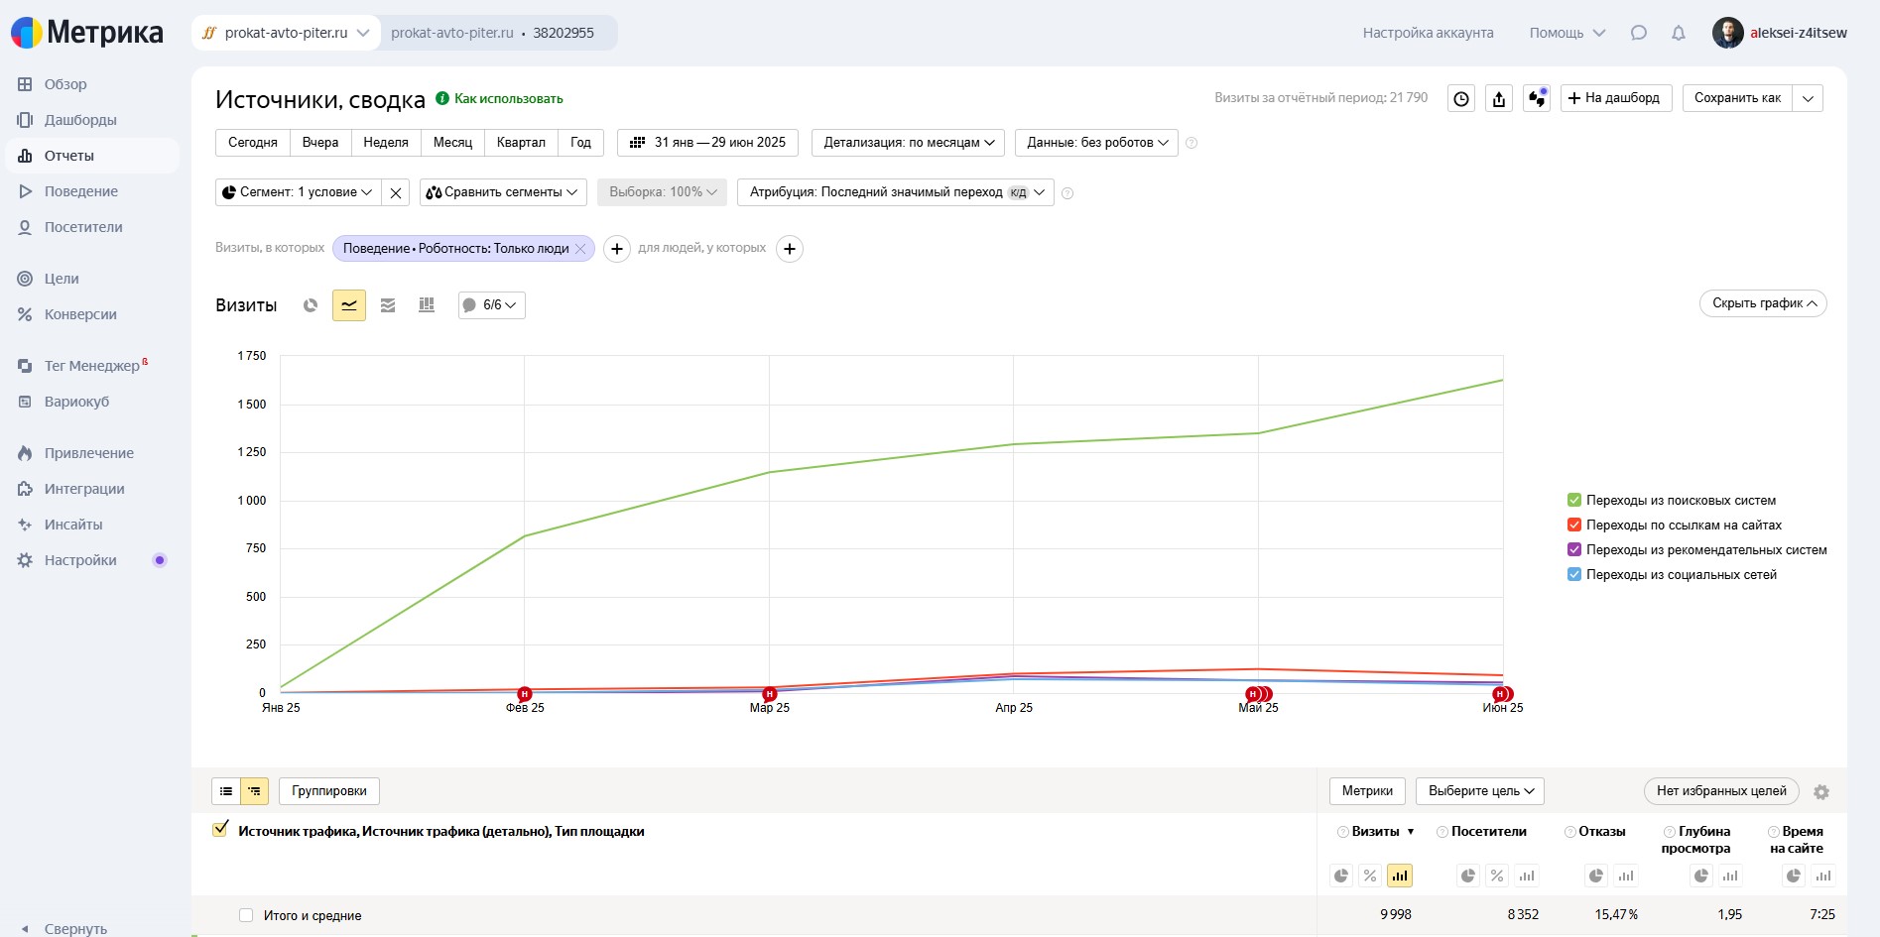Screen dimensions: 1880x937
Task: Switch chart to column bar view
Action: pyautogui.click(x=427, y=305)
